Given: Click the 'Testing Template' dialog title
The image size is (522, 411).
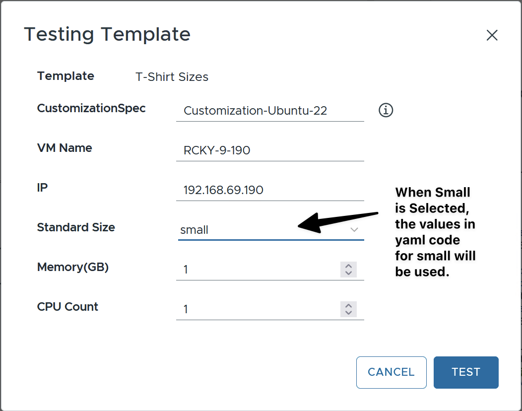Looking at the screenshot, I should point(107,34).
